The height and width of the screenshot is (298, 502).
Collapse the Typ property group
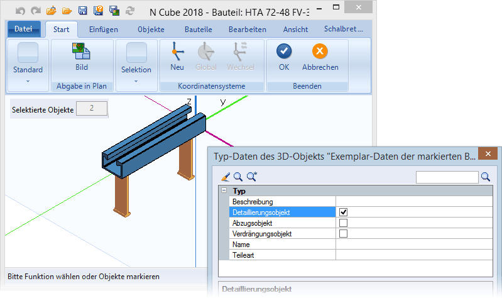point(224,190)
